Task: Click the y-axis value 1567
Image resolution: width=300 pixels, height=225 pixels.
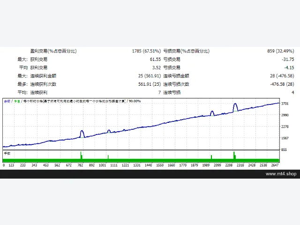Action: 285,138
